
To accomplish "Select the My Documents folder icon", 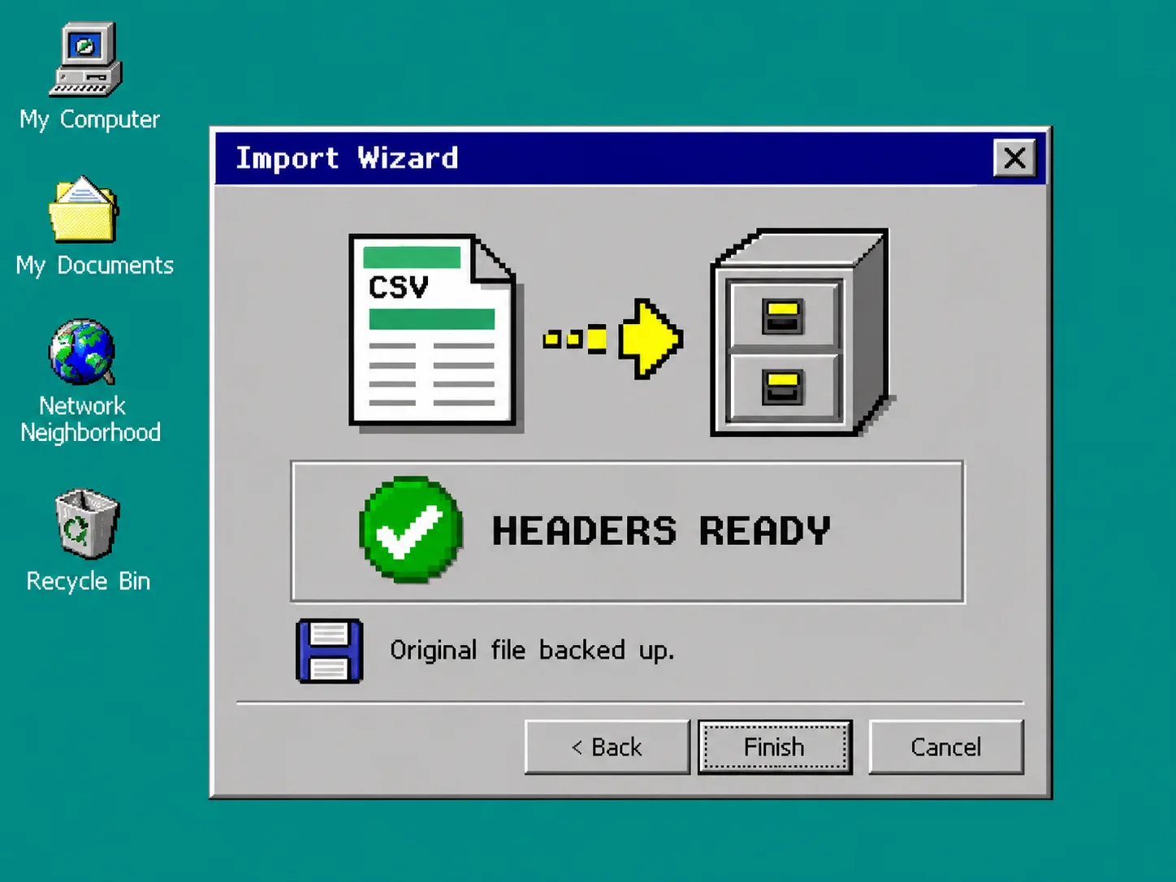I will [x=84, y=210].
